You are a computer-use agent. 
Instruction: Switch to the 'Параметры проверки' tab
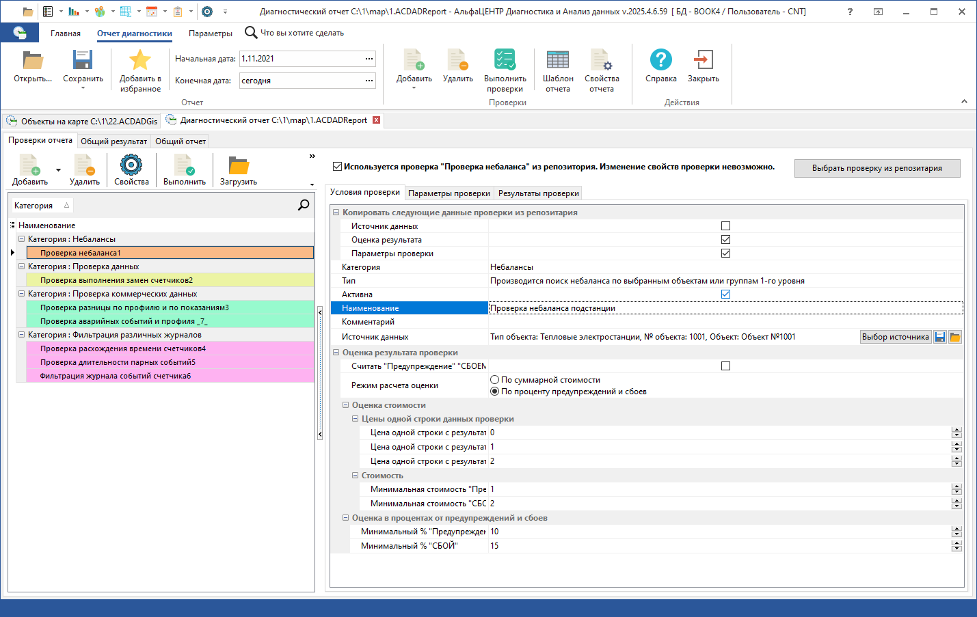(450, 193)
